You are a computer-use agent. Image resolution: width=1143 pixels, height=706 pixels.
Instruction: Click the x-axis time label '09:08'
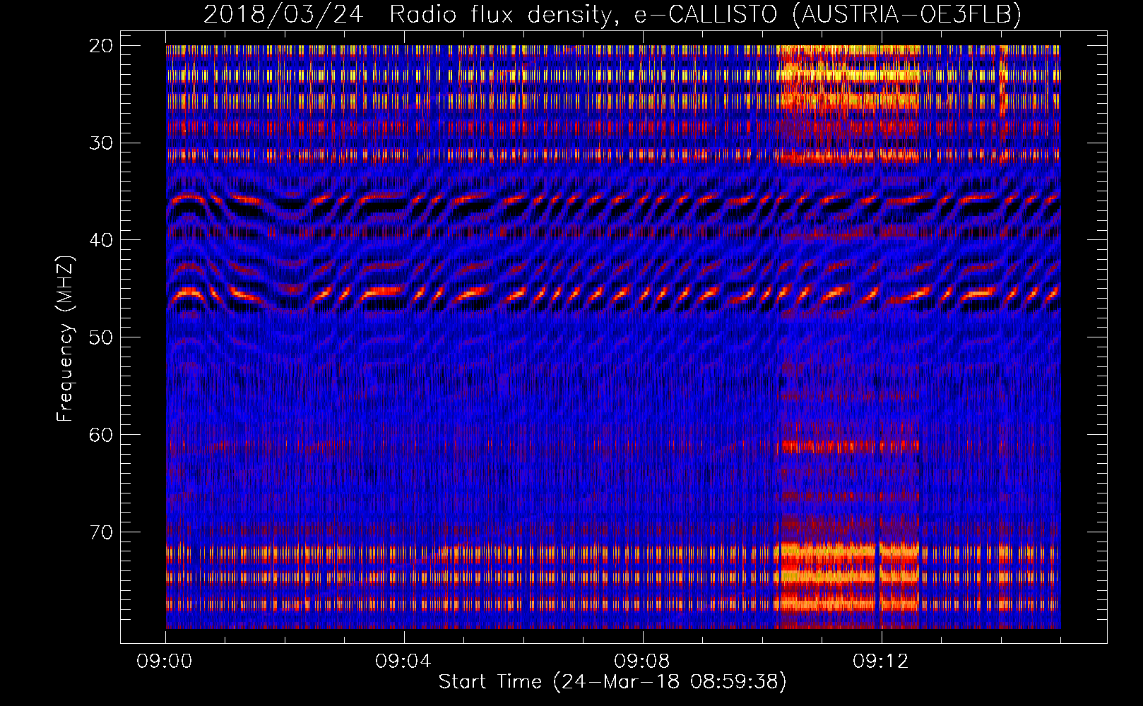(642, 662)
